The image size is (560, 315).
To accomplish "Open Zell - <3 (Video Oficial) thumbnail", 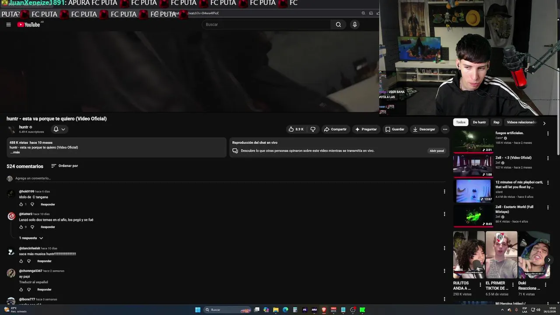I will [473, 166].
